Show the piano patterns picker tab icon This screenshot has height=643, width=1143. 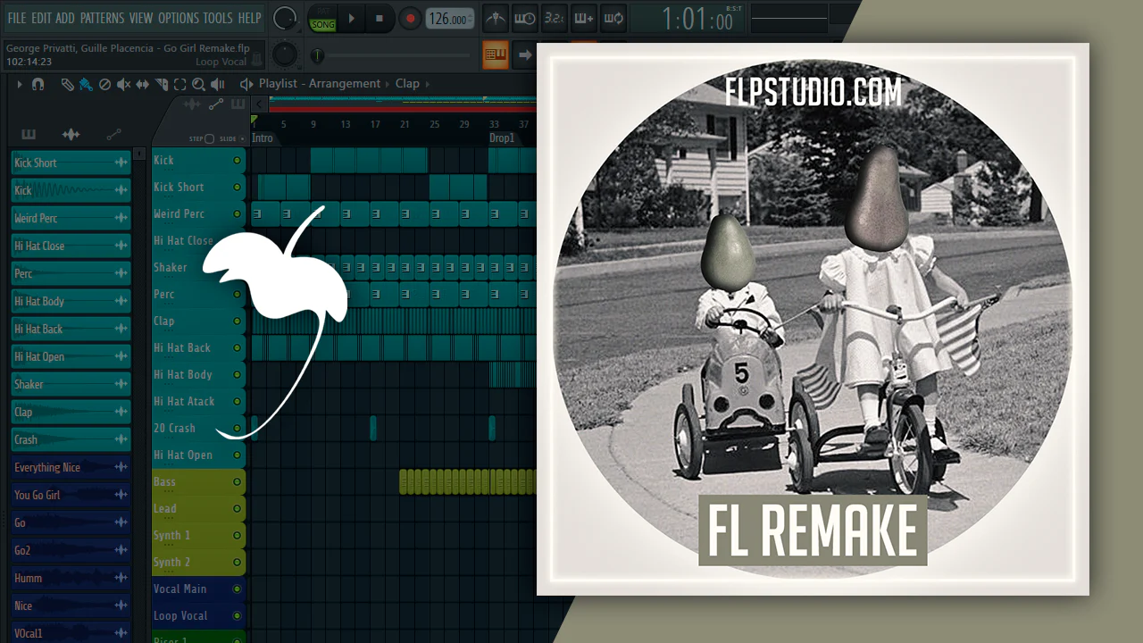(29, 134)
